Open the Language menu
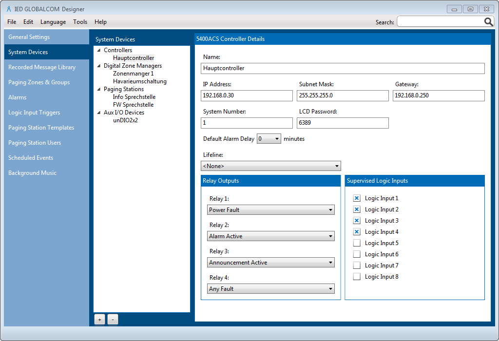Viewport: 499px width, 341px height. tap(53, 22)
